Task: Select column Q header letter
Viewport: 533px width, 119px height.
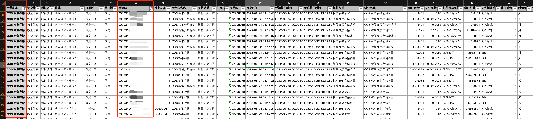Action: coord(385,3)
